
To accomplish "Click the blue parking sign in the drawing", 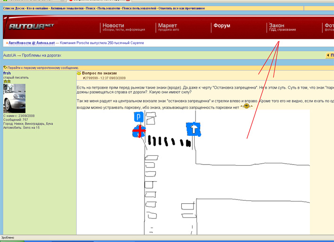I will coord(138,117).
